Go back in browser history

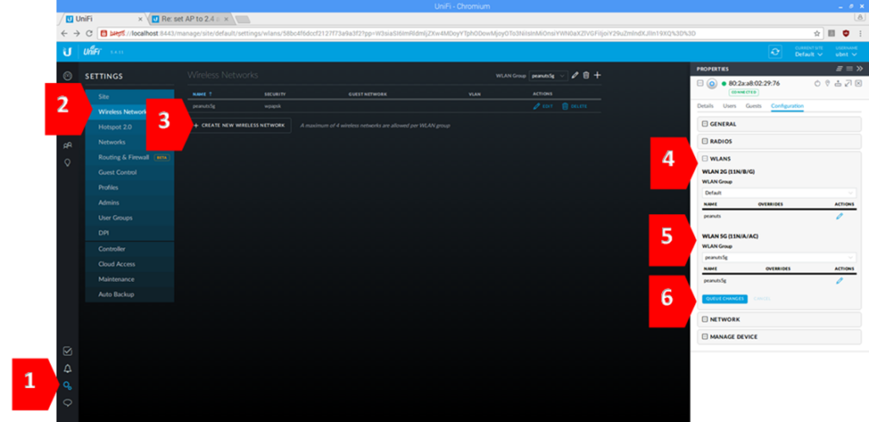(64, 33)
